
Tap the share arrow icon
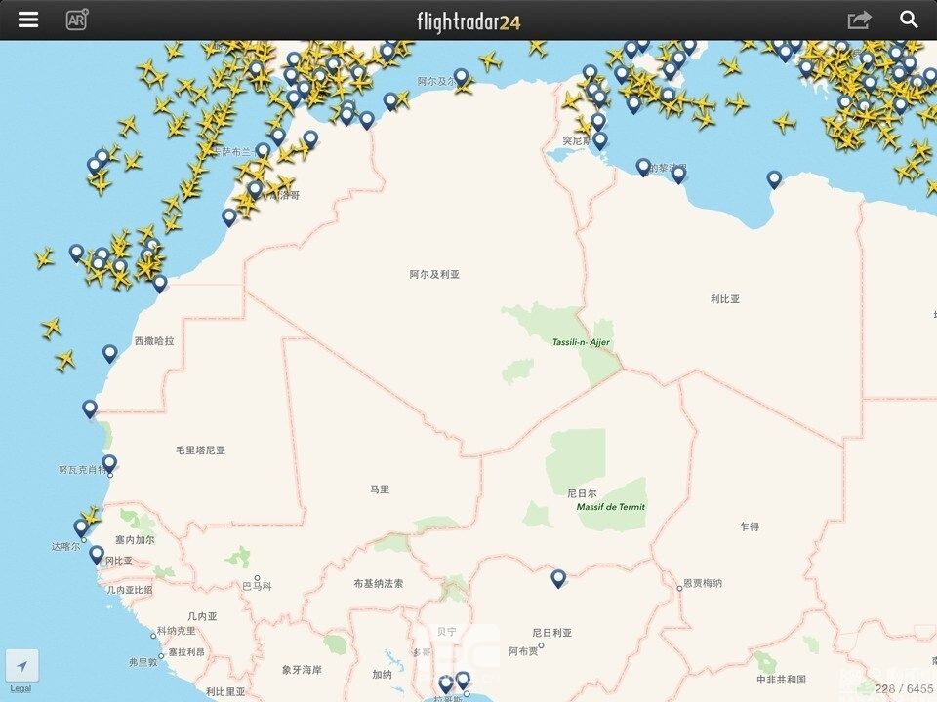click(x=859, y=19)
